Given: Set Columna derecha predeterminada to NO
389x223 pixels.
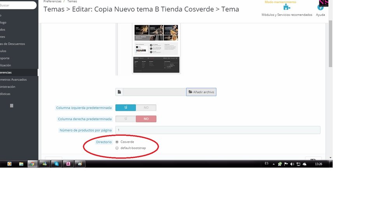Looking at the screenshot, I should pos(146,119).
